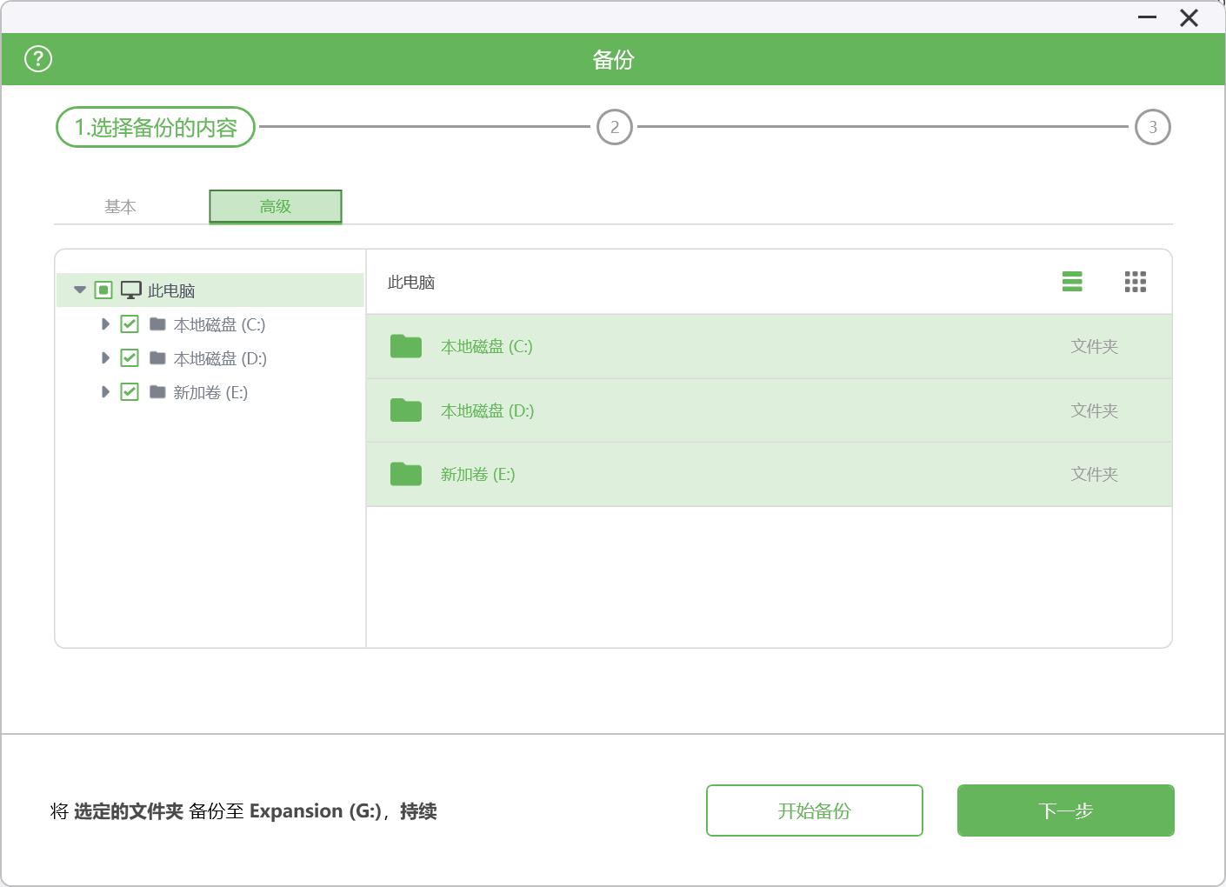The width and height of the screenshot is (1226, 887).
Task: Switch to the 基本 tab
Action: (x=121, y=206)
